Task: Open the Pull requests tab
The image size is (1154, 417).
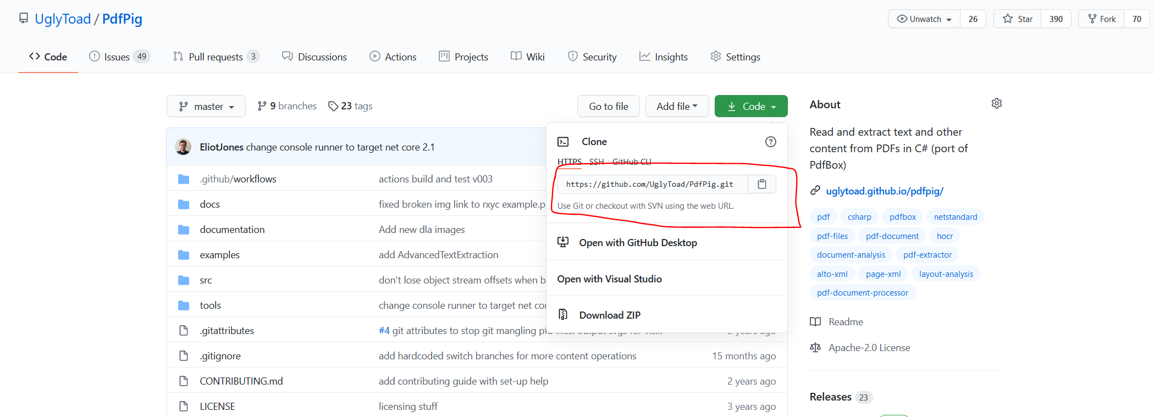Action: [x=216, y=57]
